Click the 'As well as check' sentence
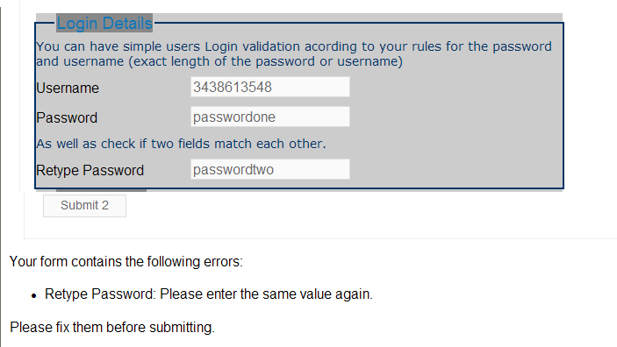617x347 pixels. (x=181, y=144)
